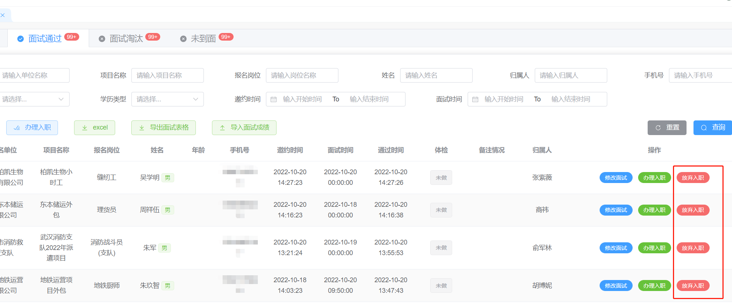
Task: Set 邀约时间 start time field
Action: [x=302, y=99]
